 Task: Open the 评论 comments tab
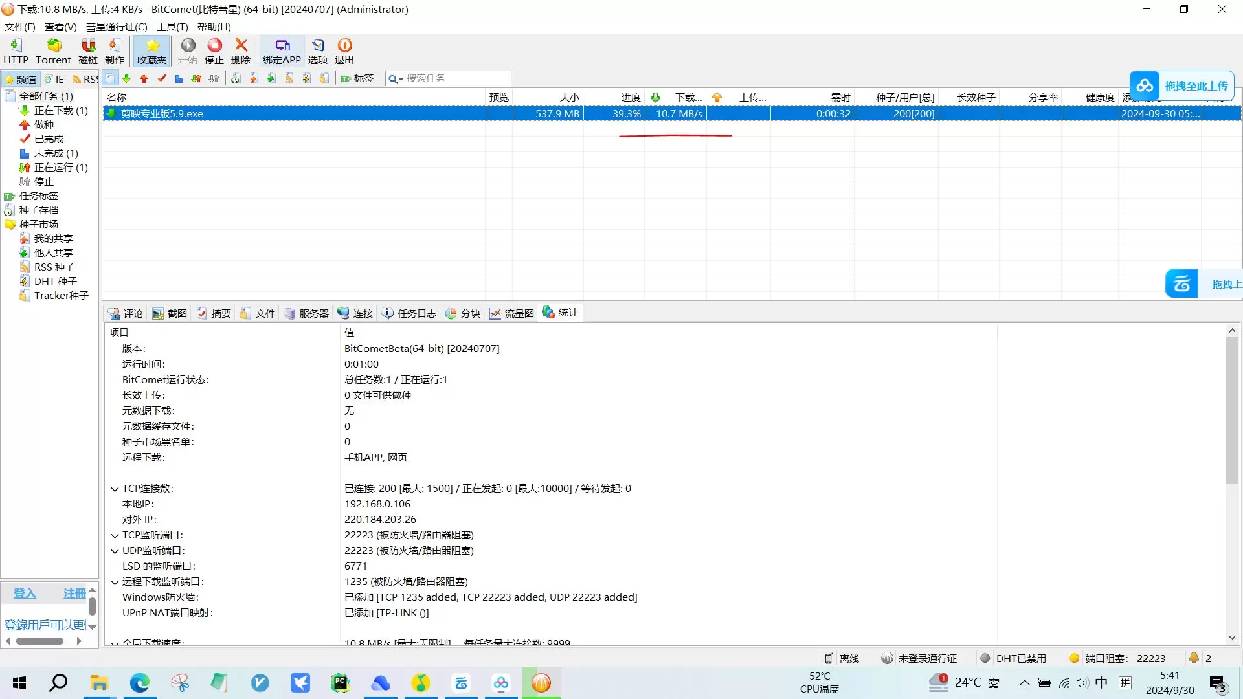tap(126, 313)
